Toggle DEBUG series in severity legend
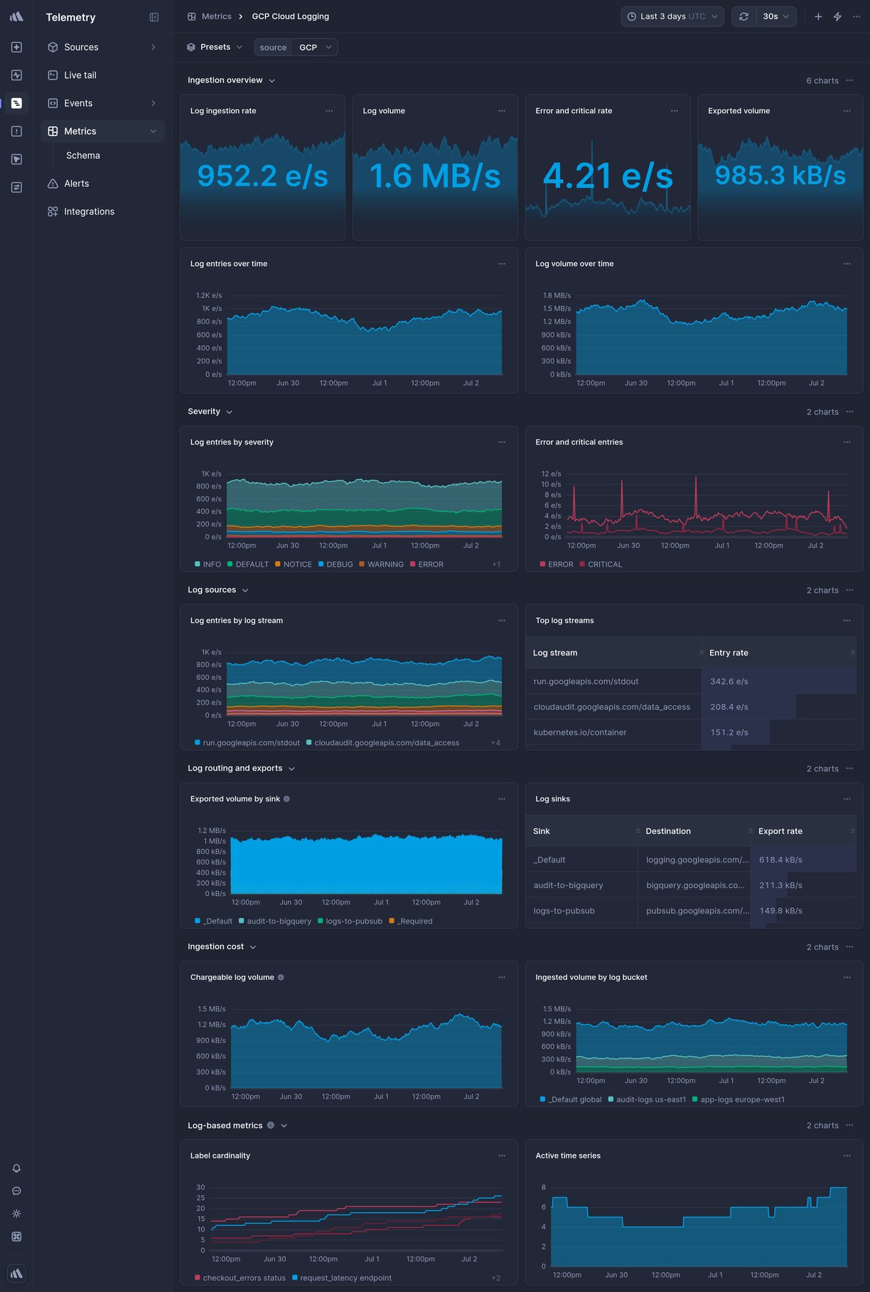Viewport: 870px width, 1292px height. coord(335,565)
